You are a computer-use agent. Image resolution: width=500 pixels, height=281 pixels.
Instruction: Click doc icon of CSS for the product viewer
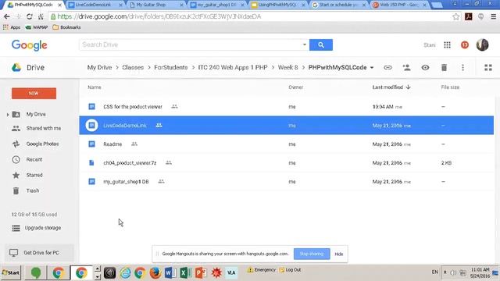(91, 106)
